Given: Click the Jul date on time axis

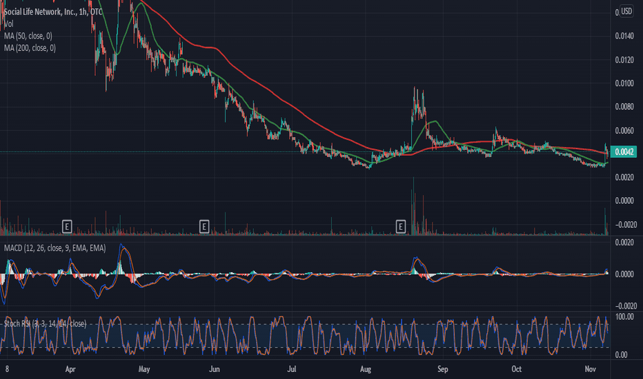Looking at the screenshot, I should pyautogui.click(x=292, y=369).
